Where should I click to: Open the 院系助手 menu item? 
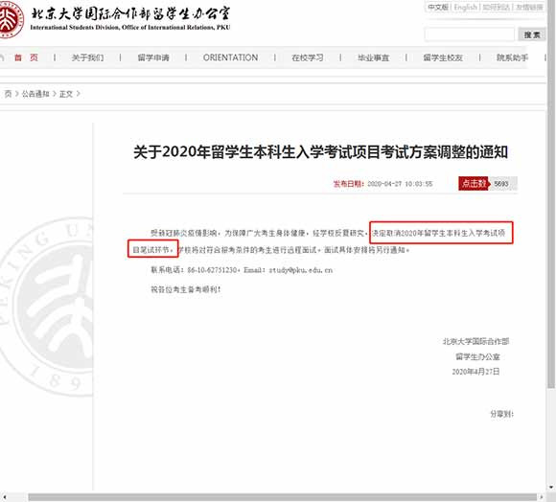click(512, 57)
